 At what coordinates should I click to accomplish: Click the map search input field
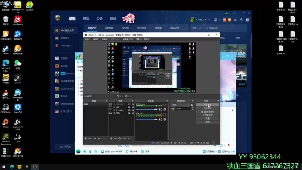[x=226, y=28]
